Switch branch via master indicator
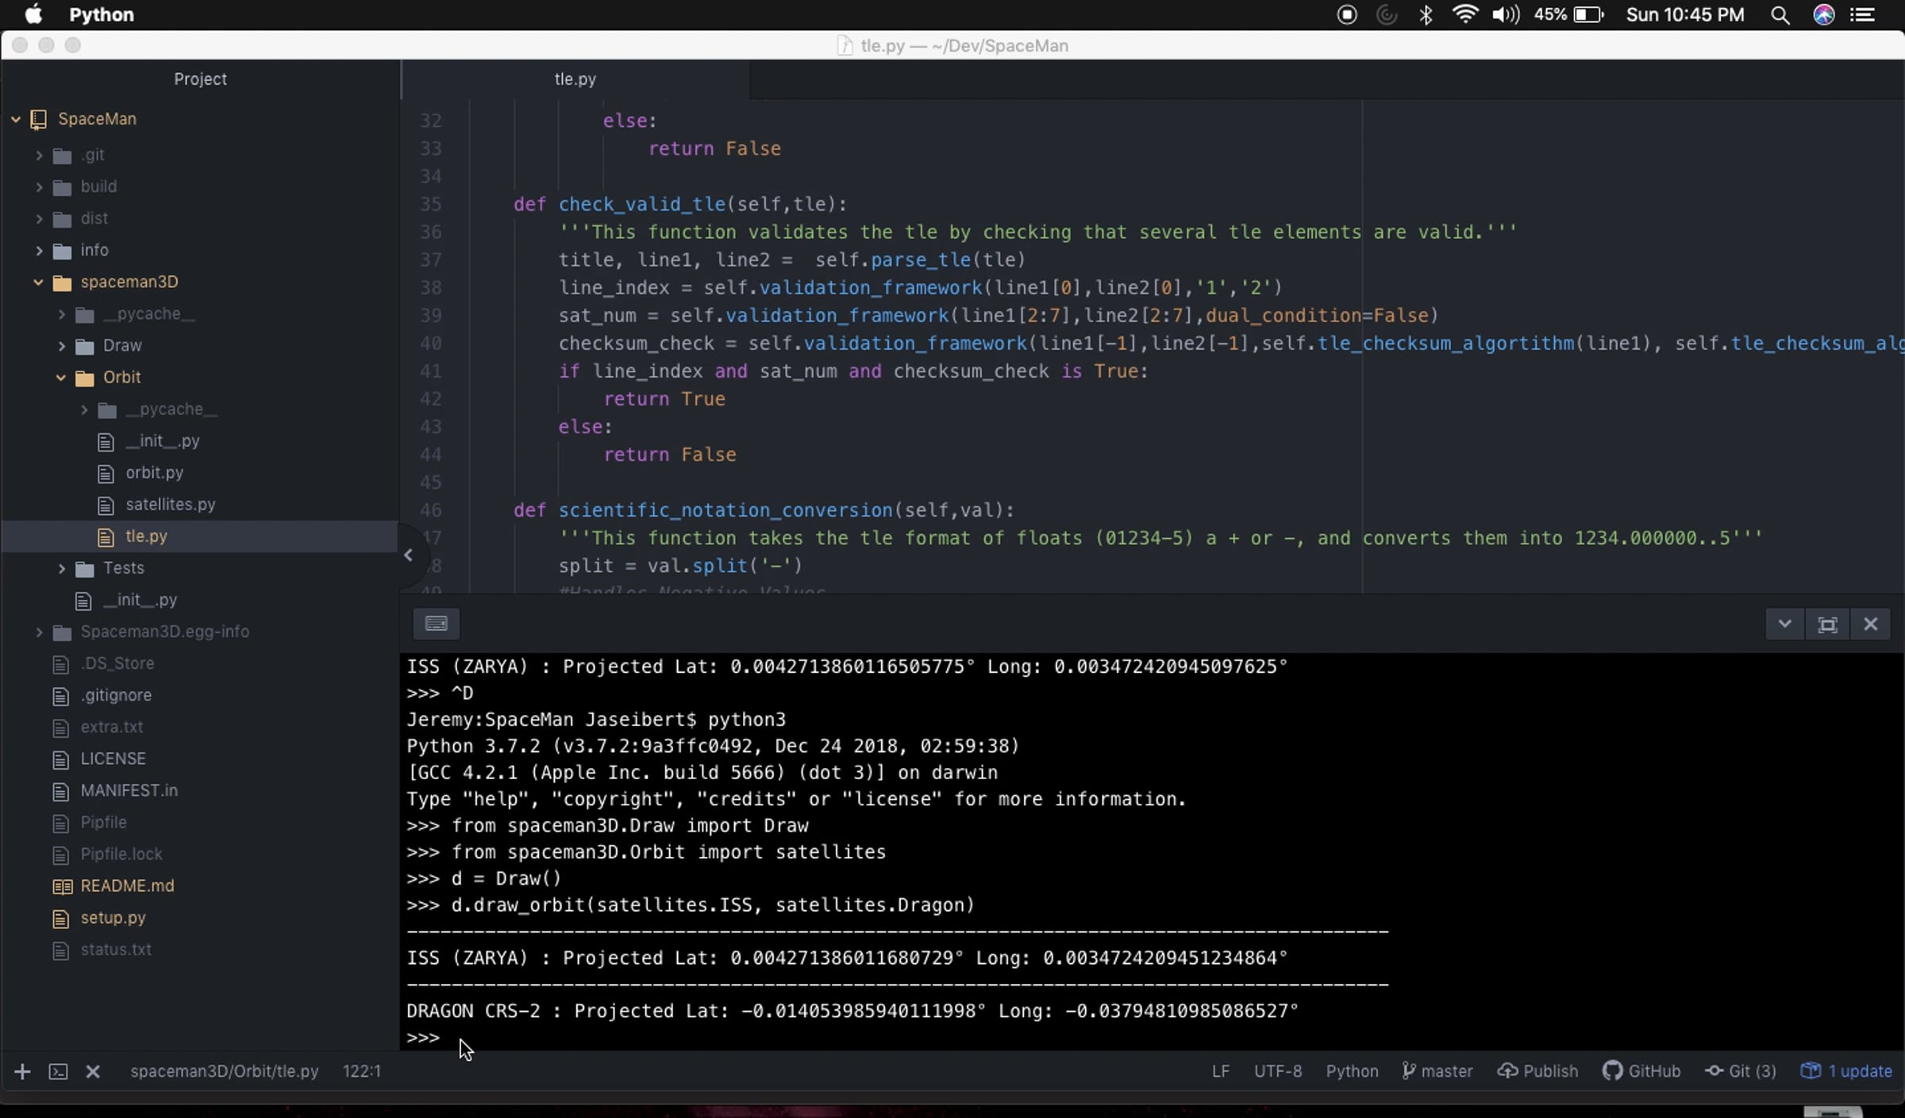 click(x=1437, y=1071)
